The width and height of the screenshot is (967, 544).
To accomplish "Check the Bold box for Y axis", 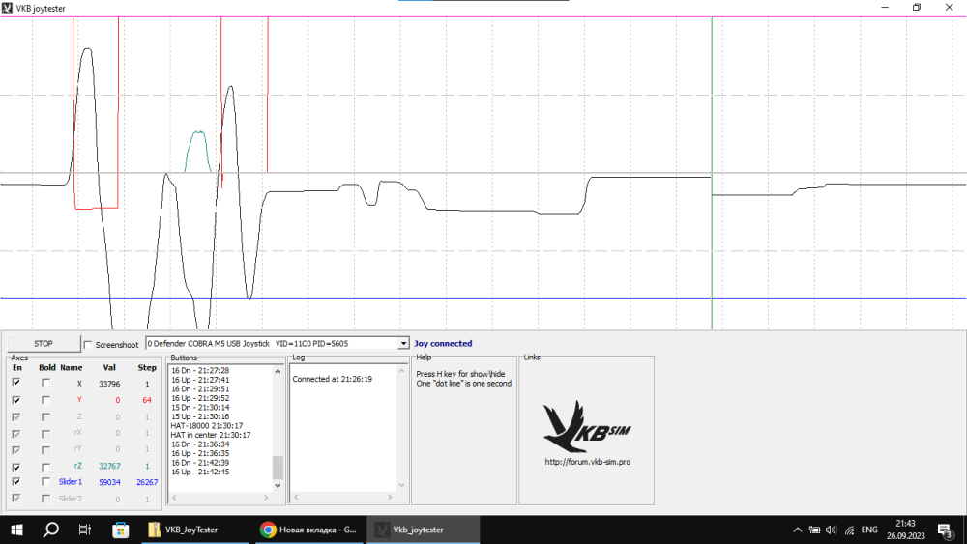I will click(45, 400).
